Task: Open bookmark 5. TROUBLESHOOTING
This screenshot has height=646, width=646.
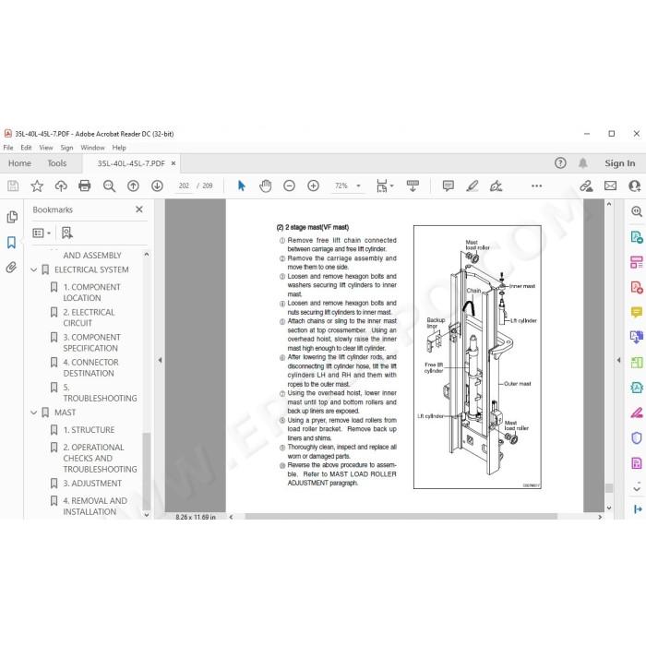Action: (100, 392)
